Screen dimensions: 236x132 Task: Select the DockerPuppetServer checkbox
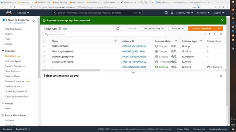coord(45,56)
